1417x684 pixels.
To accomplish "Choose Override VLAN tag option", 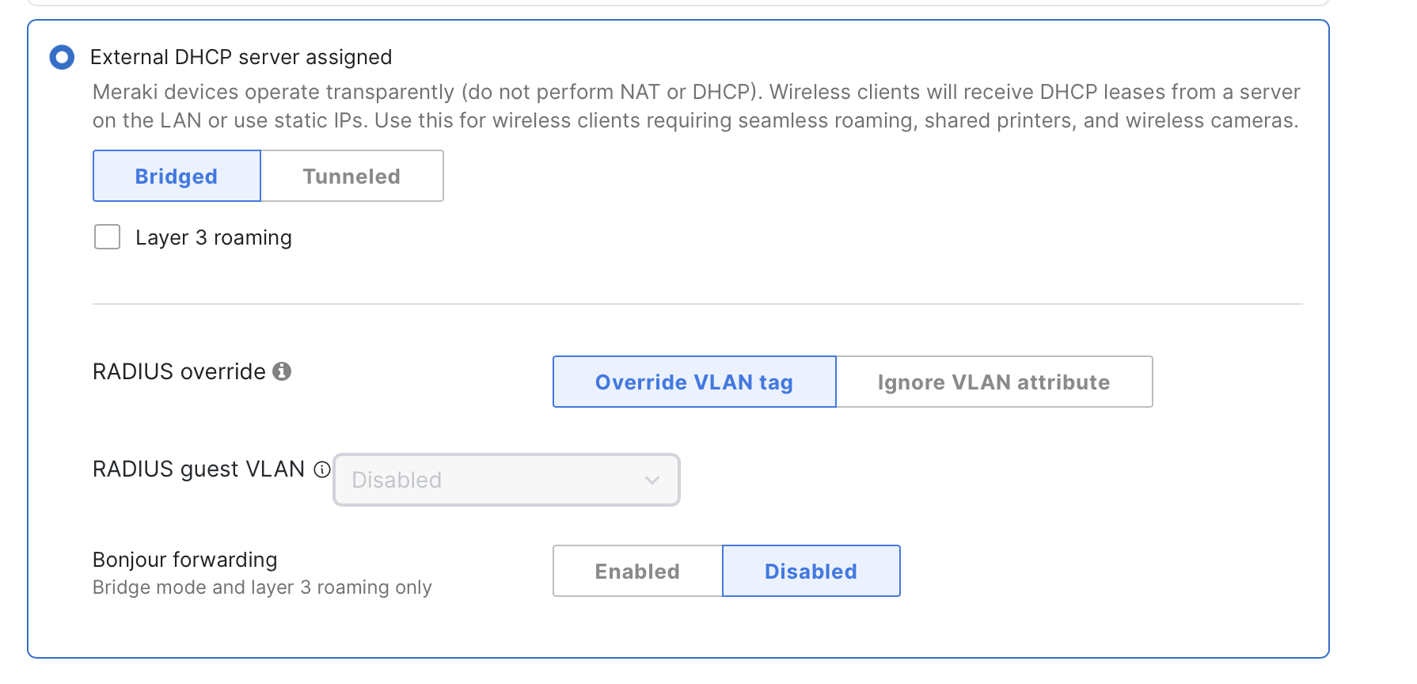I will click(693, 382).
